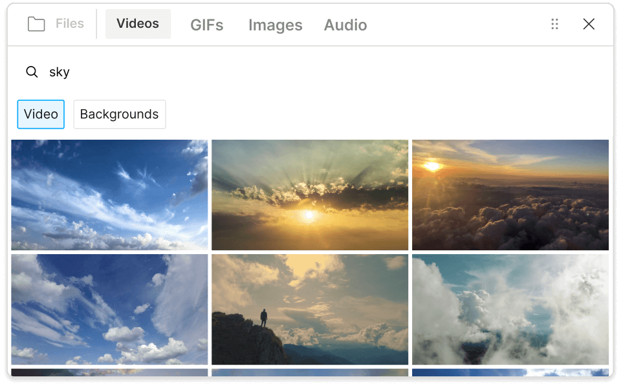The height and width of the screenshot is (388, 621).
Task: Select the orange sunset above clouds video
Action: 510,195
